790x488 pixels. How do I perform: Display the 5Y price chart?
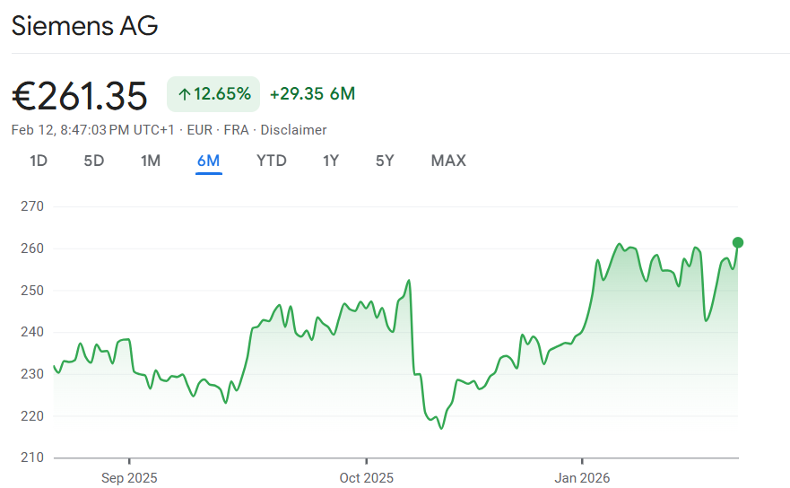(x=385, y=161)
